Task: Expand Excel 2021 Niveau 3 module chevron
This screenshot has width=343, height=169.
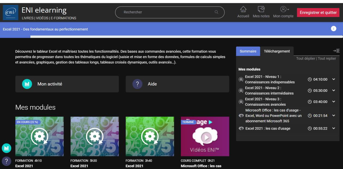Action: point(333,101)
